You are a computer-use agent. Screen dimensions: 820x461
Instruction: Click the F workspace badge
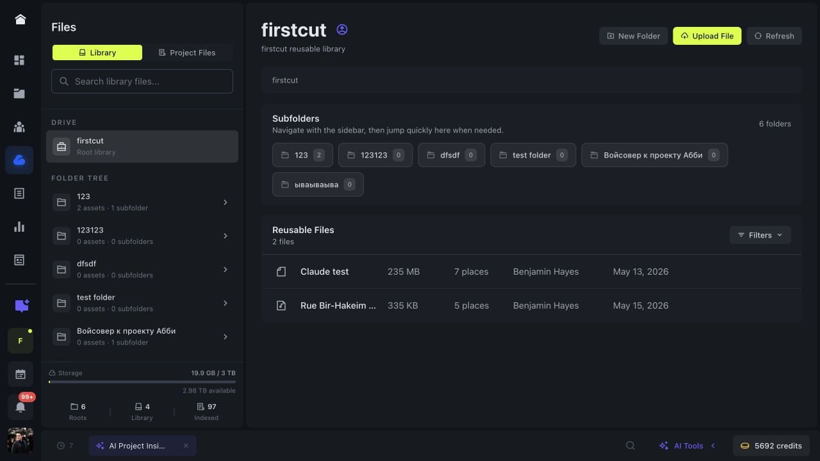click(20, 341)
